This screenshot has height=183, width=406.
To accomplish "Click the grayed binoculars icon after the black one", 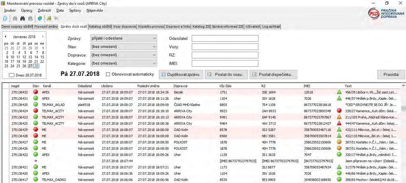I will 30,18.
